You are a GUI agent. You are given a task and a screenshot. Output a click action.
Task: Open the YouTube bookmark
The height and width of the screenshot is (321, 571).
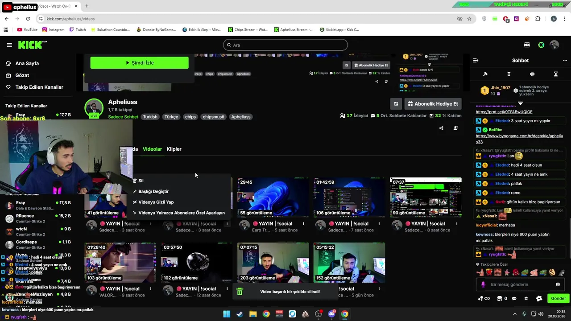coord(27,30)
